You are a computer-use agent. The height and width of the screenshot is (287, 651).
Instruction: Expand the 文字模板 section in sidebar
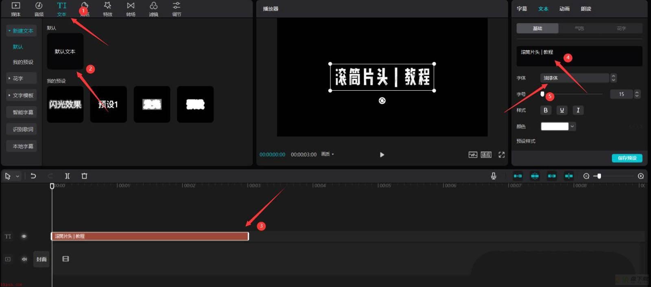[x=21, y=95]
